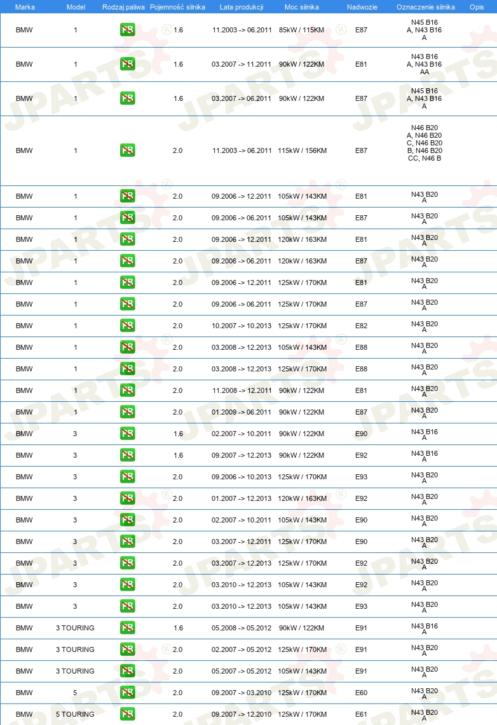Screen dimensions: 497x725
Task: Click the fuel icon in the 09.2006 -> 10.2013 row
Action: [127, 477]
